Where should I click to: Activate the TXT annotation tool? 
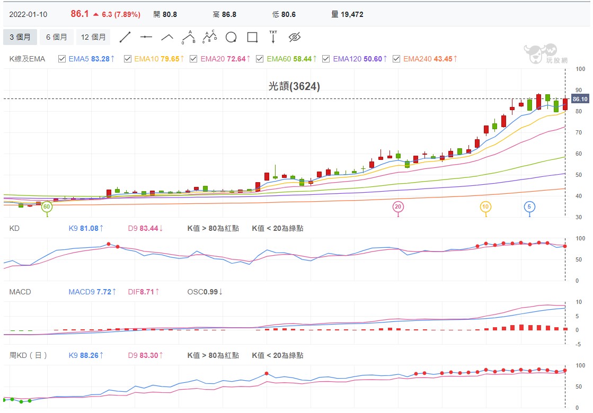point(273,37)
